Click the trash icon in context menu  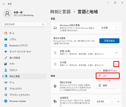(100, 86)
